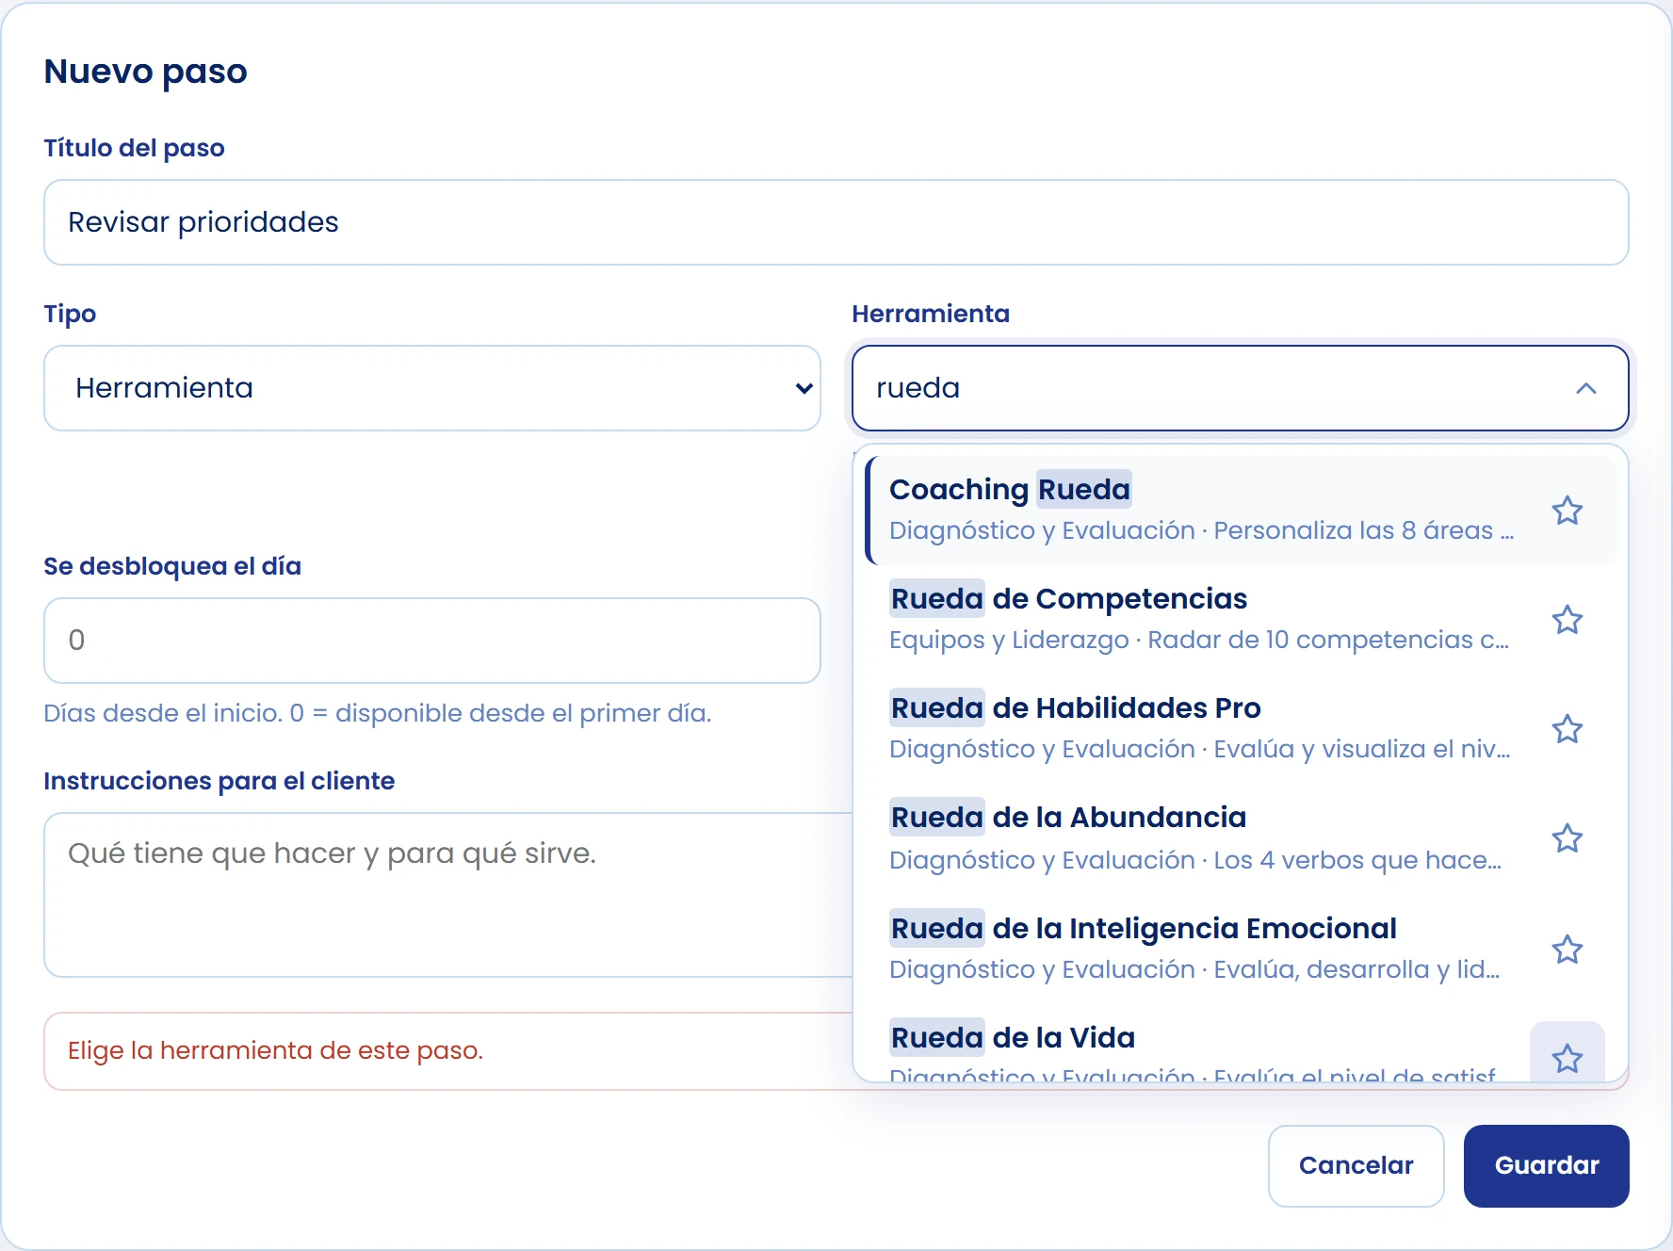
Task: Click the Guardar button
Action: [1546, 1166]
